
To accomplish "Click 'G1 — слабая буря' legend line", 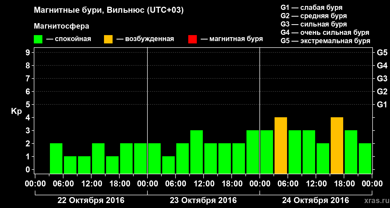I will (x=311, y=8).
